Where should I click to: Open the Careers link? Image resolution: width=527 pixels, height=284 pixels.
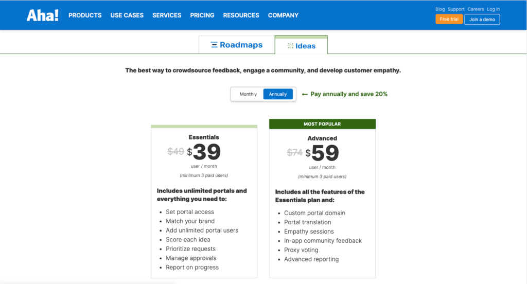click(x=476, y=9)
